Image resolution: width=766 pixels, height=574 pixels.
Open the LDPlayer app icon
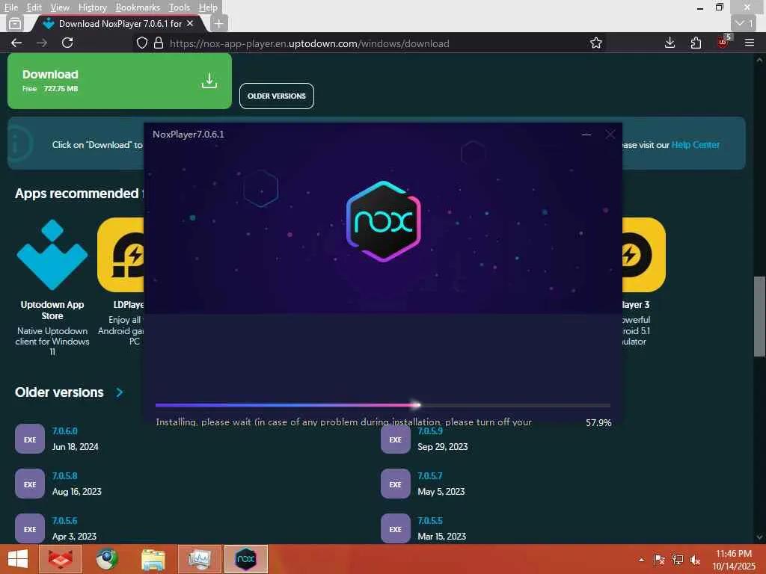click(x=120, y=255)
